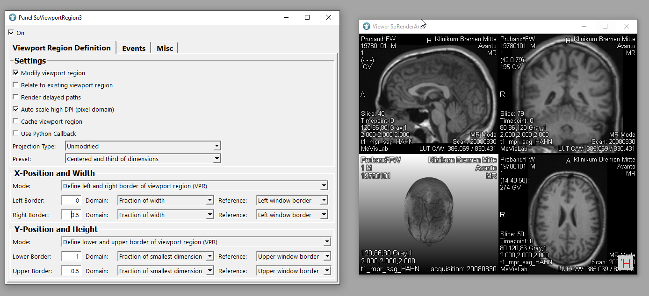
Task: Minimize the Viewer SoRenderArea window
Action: click(583, 27)
